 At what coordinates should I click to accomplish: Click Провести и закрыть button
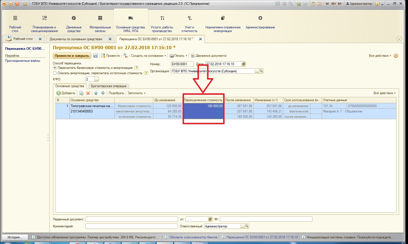pyautogui.click(x=72, y=56)
